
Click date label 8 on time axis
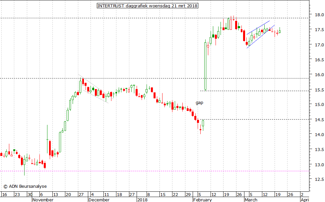pyautogui.click(x=149, y=195)
